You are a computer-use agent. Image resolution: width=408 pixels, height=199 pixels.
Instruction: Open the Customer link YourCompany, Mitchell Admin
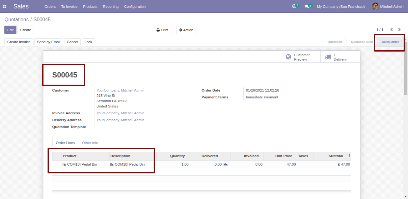[x=120, y=90]
